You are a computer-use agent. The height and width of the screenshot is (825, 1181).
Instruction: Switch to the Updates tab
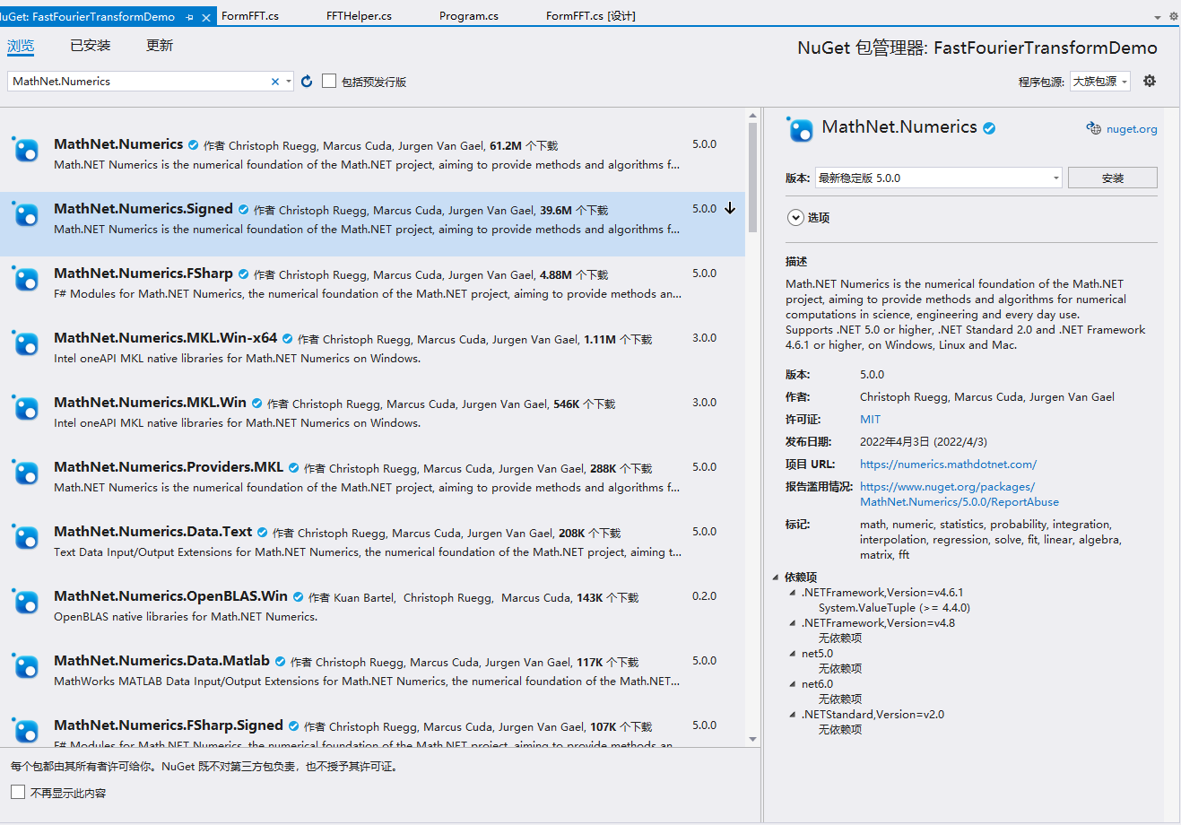(160, 46)
